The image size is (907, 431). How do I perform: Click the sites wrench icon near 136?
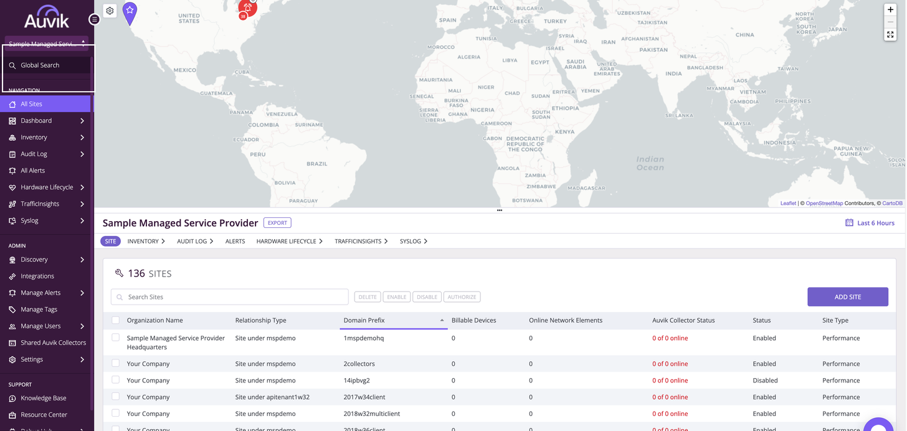coord(119,273)
